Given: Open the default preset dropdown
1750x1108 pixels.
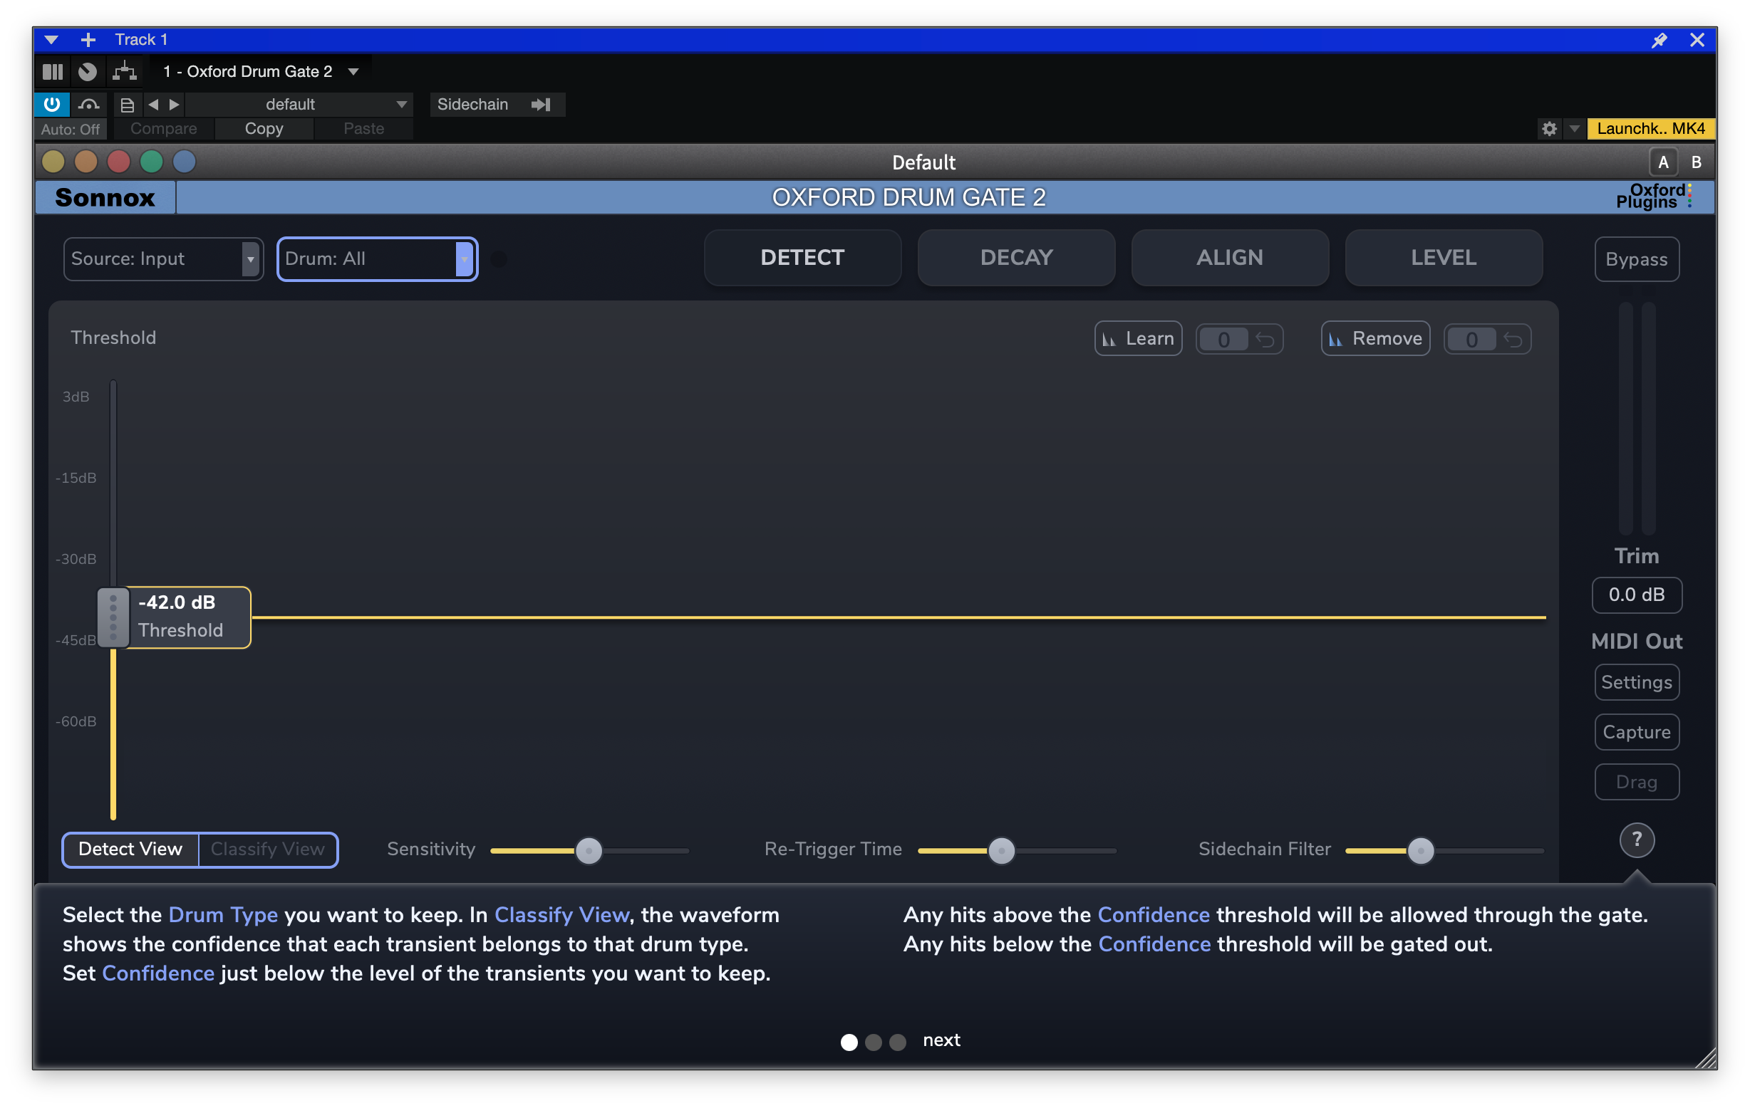Looking at the screenshot, I should click(x=299, y=105).
